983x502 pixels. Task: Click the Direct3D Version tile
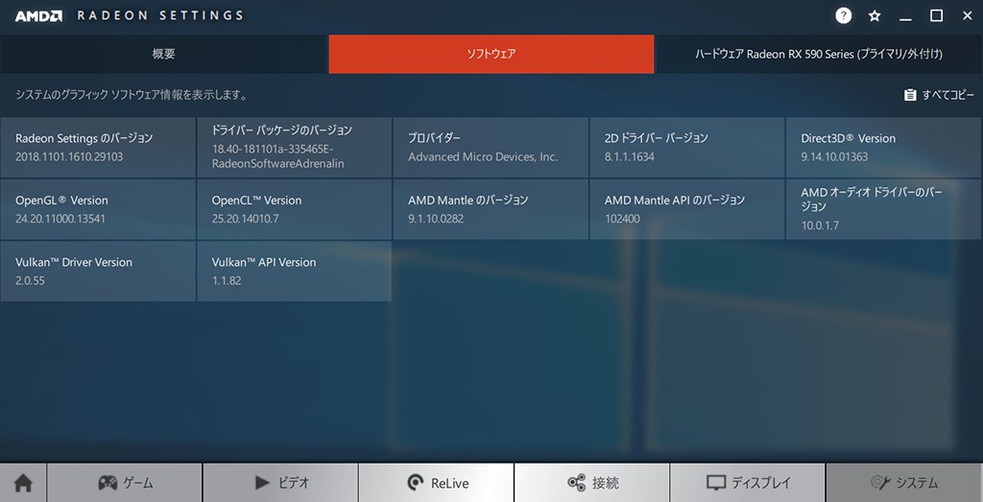coord(883,147)
